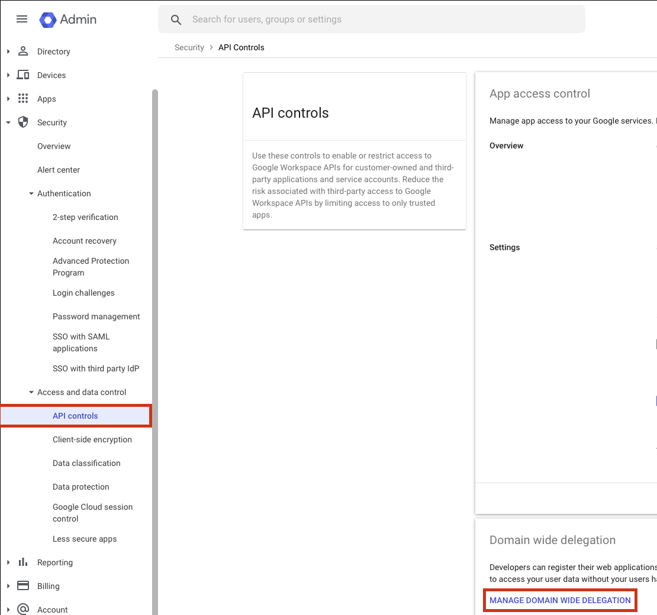Open Security Overview page
657x615 pixels.
[54, 146]
